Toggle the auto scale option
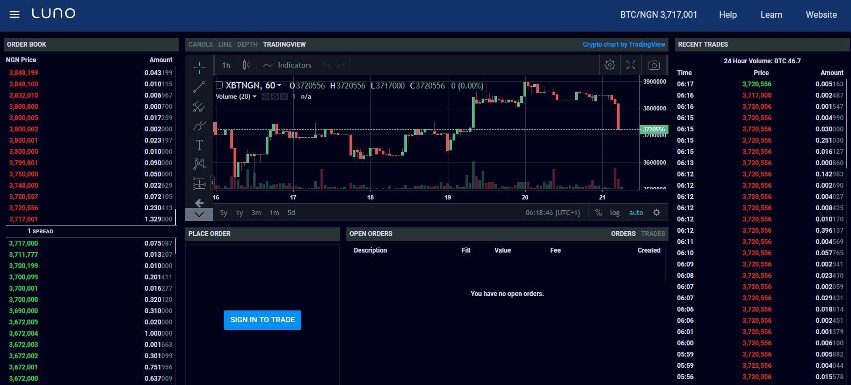The image size is (851, 385). 636,213
